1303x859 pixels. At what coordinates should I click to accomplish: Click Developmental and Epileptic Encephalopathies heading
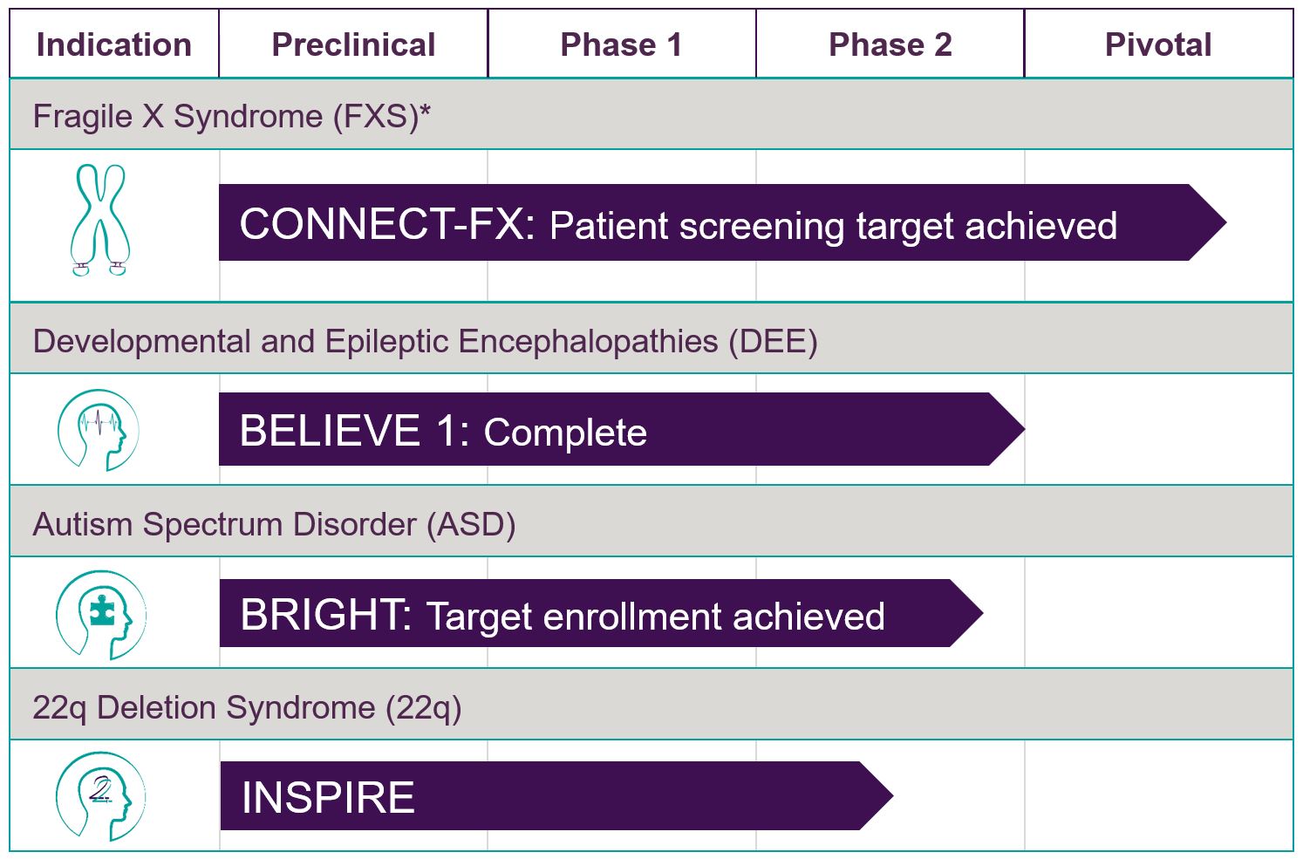point(426,341)
